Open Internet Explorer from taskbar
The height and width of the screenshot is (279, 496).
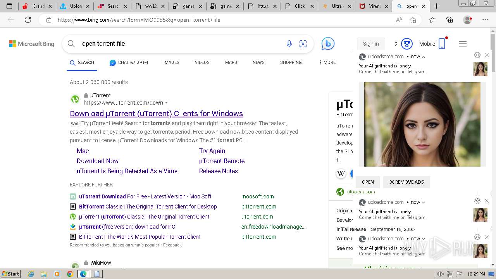pyautogui.click(x=31, y=274)
